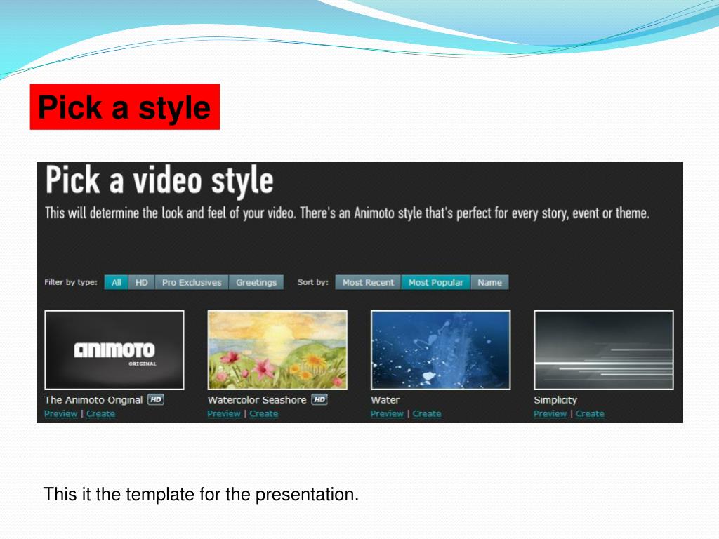The image size is (719, 539).
Task: Open the Simplicity style thumbnail
Action: pyautogui.click(x=604, y=350)
